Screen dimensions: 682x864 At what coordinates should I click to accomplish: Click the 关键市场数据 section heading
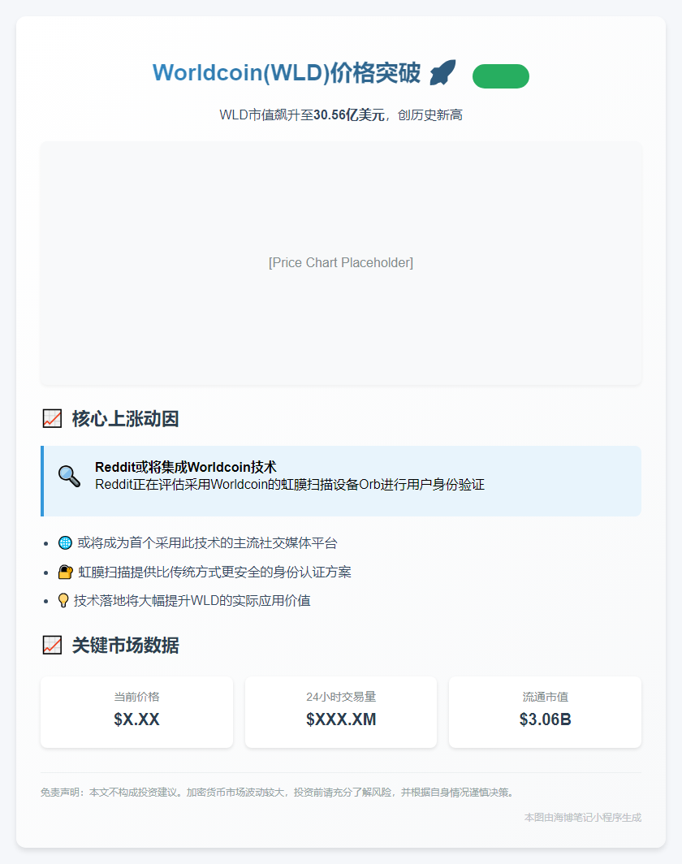click(125, 646)
